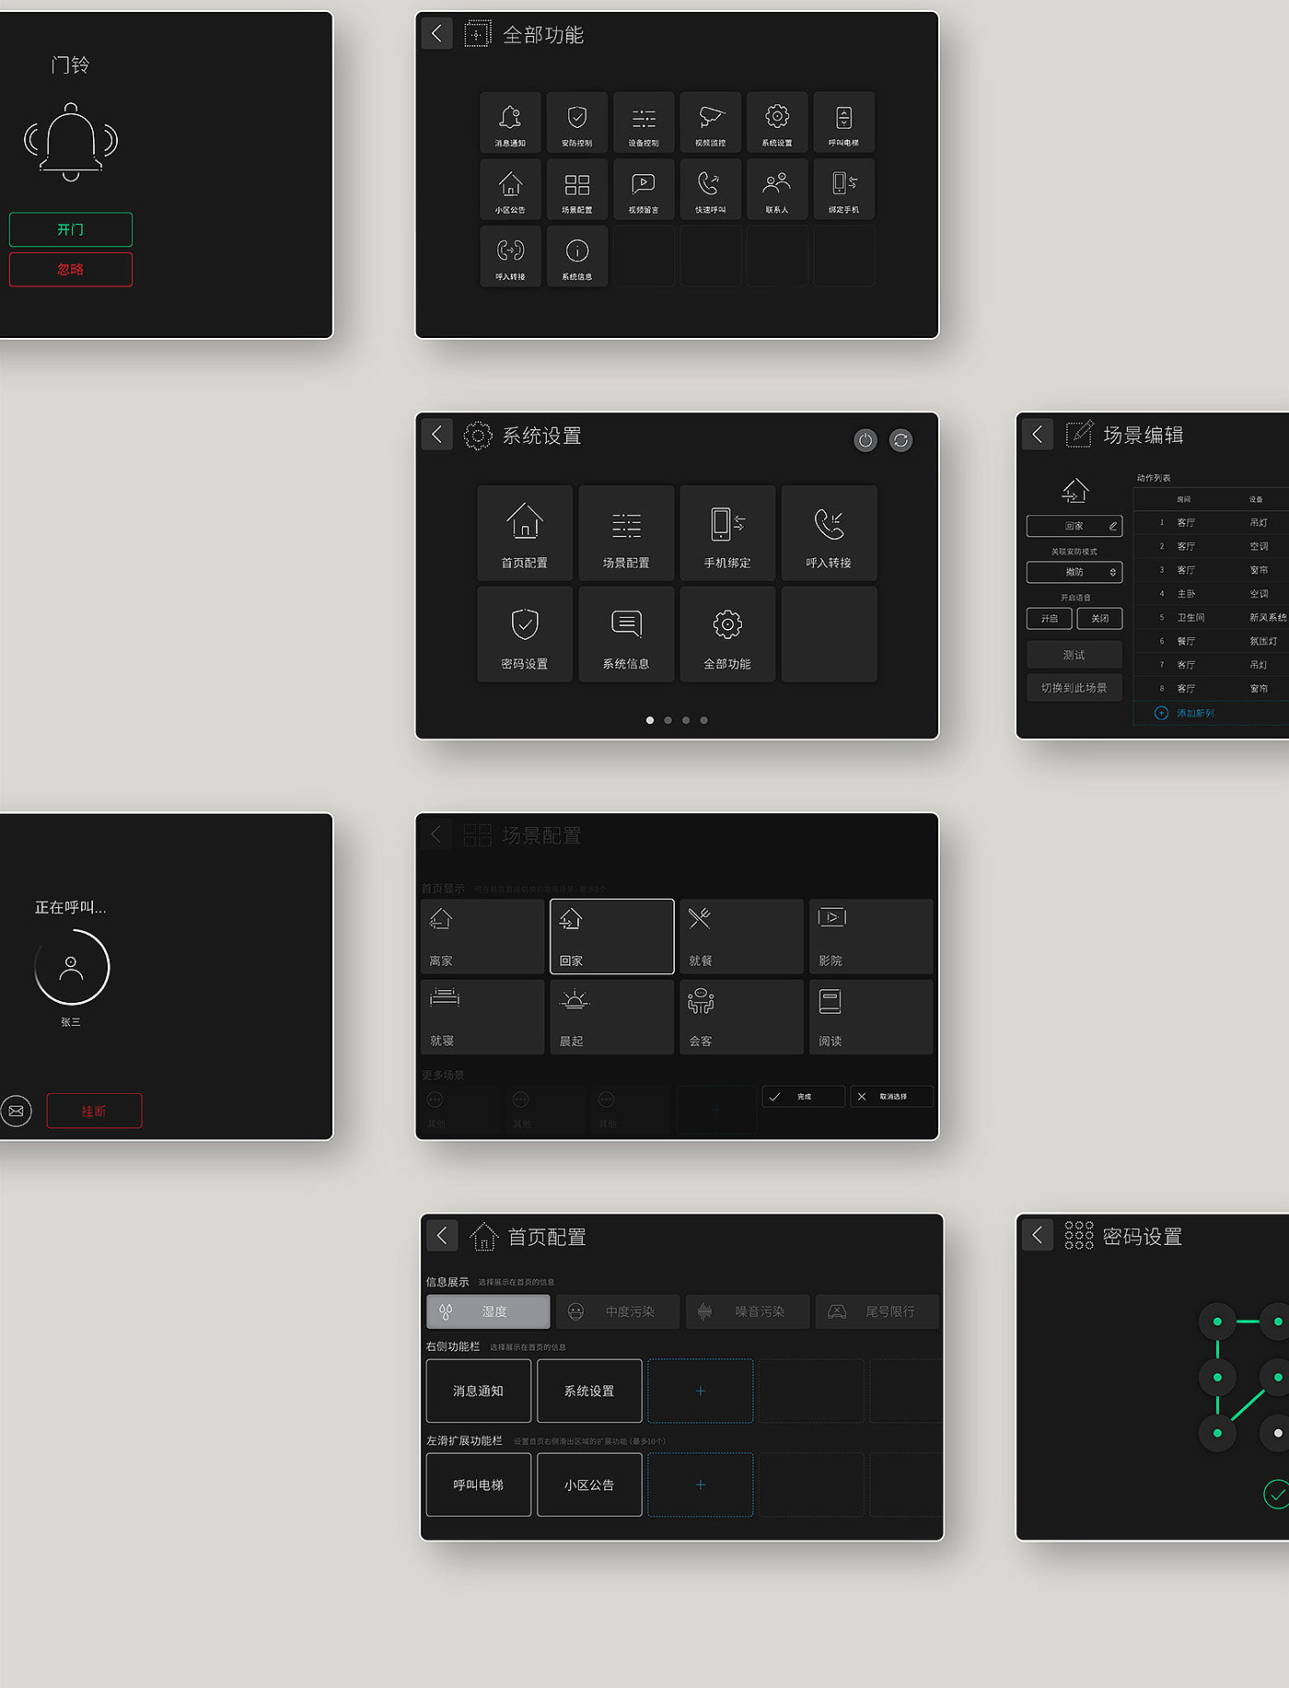Click 取消选择 to cancel selection

(x=892, y=1097)
